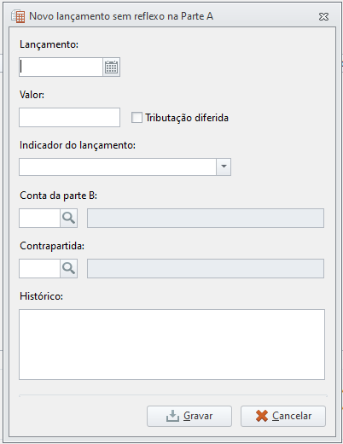The image size is (343, 444).
Task: Click the magnifier search icon for Conta da parte B
Action: point(68,218)
